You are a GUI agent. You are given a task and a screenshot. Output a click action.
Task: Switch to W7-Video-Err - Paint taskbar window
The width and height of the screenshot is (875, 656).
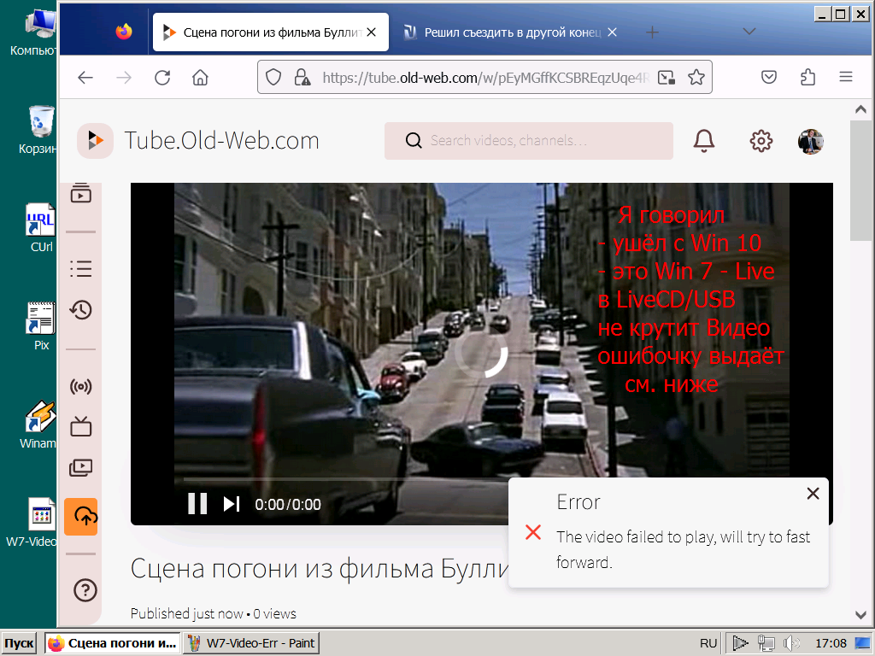pyautogui.click(x=251, y=643)
